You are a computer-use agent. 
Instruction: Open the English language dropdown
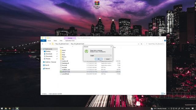tap(101, 56)
